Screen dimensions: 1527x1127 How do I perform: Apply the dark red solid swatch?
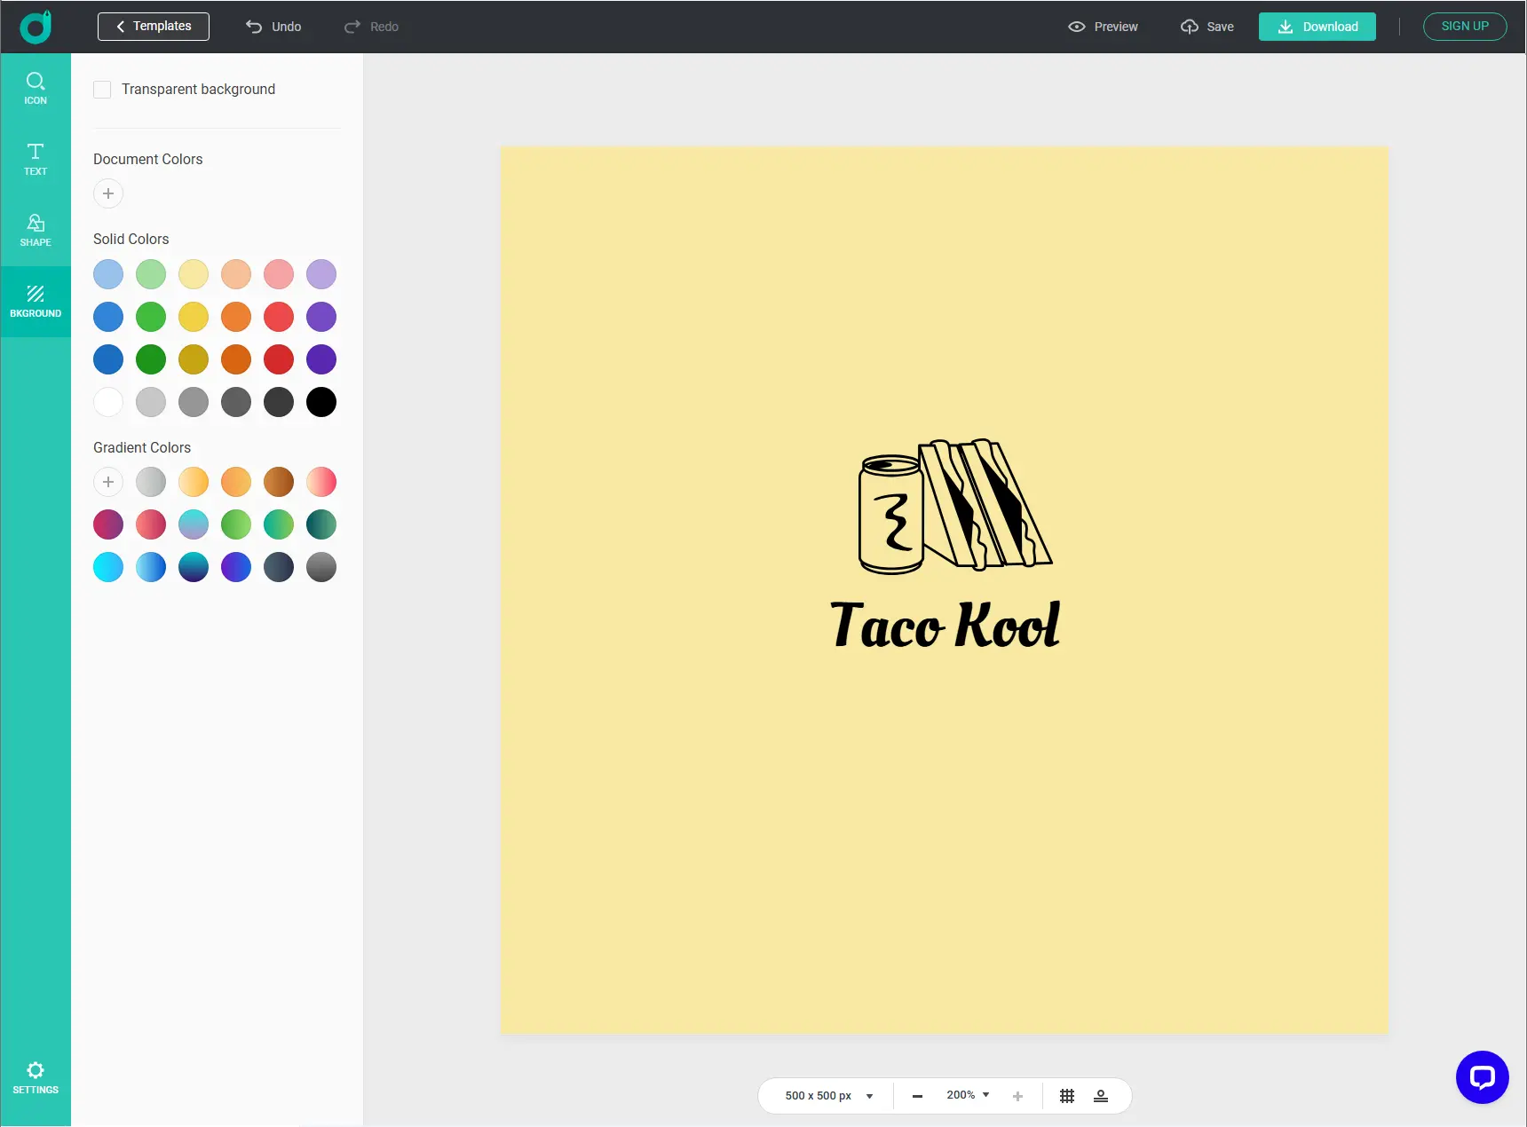279,359
